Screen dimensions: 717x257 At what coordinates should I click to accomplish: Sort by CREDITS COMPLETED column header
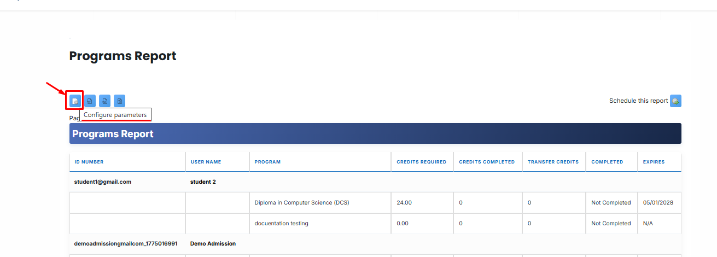(x=487, y=162)
